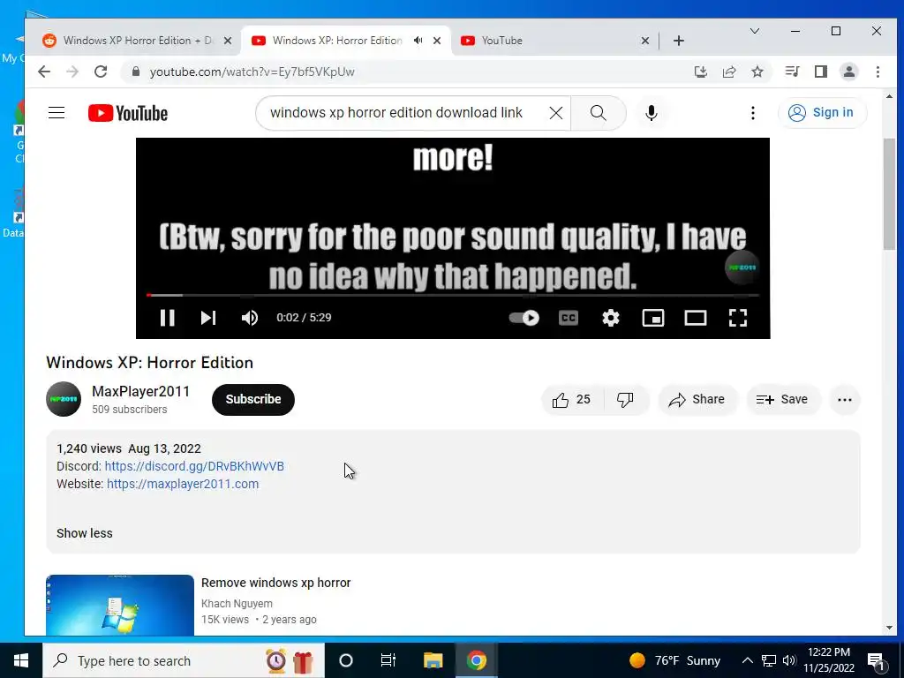Image resolution: width=904 pixels, height=678 pixels.
Task: Like the video with thumbs up
Action: pyautogui.click(x=572, y=400)
